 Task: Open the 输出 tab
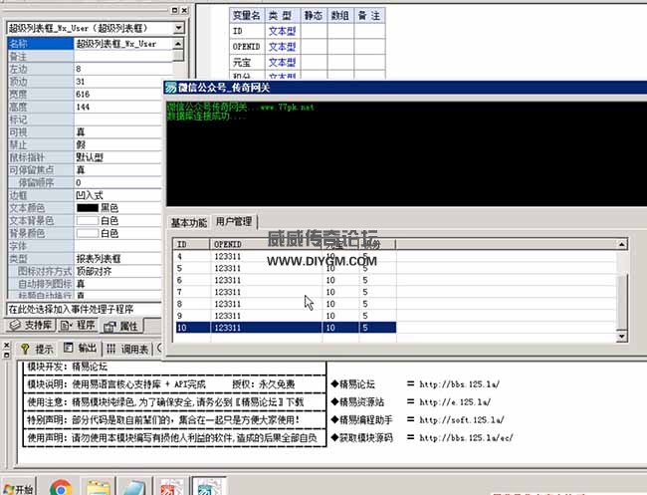[x=81, y=349]
